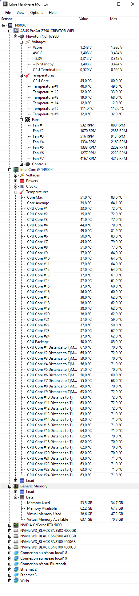Image resolution: width=139 pixels, height=596 pixels.
Task: Click the NVIDIA GeForce RTX 5090 icon
Action: (x=16, y=525)
